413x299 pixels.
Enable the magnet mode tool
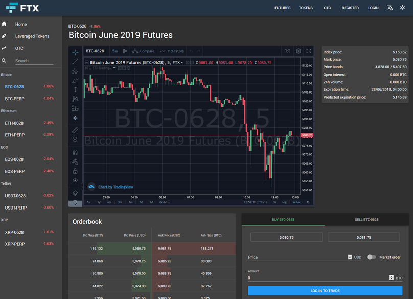pos(75,152)
